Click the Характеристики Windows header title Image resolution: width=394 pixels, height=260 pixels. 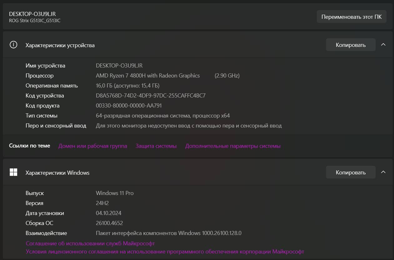[57, 173]
